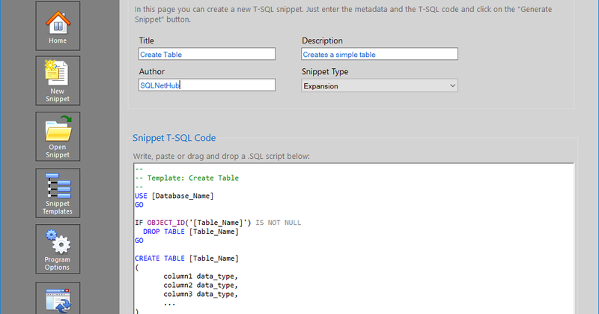This screenshot has height=314, width=599.
Task: Click the Description field with Creates a simple table
Action: pyautogui.click(x=380, y=54)
